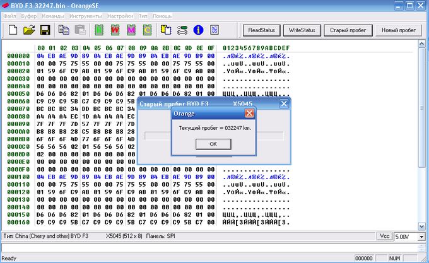Viewport: 429px width, 263px height.
Task: Click the blue patterned document icon
Action: [214, 30]
